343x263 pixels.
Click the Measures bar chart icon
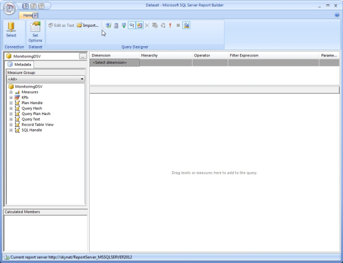coord(17,92)
